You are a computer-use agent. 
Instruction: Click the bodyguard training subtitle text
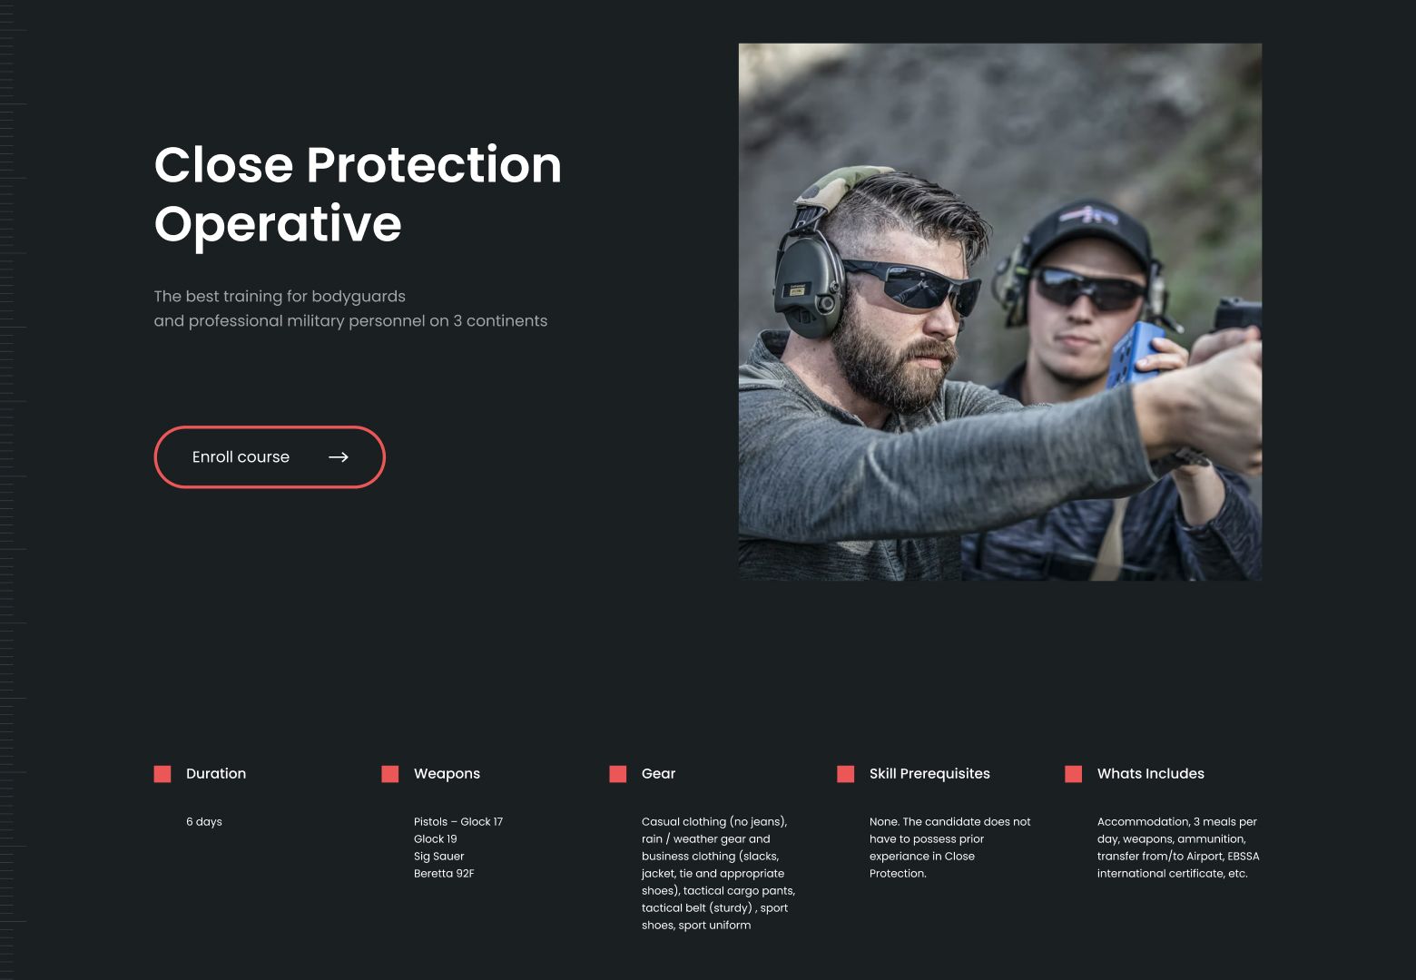click(x=350, y=309)
